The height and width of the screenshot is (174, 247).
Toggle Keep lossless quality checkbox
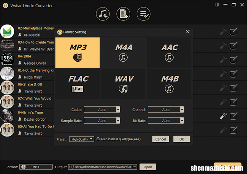click(98, 139)
